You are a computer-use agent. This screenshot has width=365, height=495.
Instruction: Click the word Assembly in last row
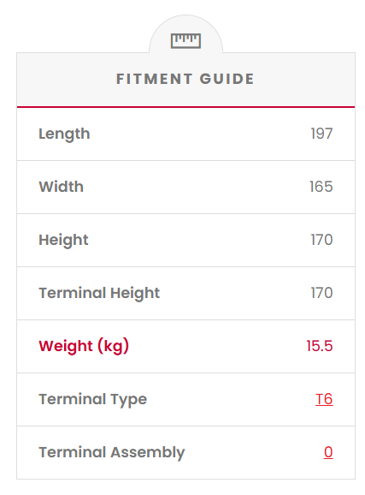[x=148, y=453]
